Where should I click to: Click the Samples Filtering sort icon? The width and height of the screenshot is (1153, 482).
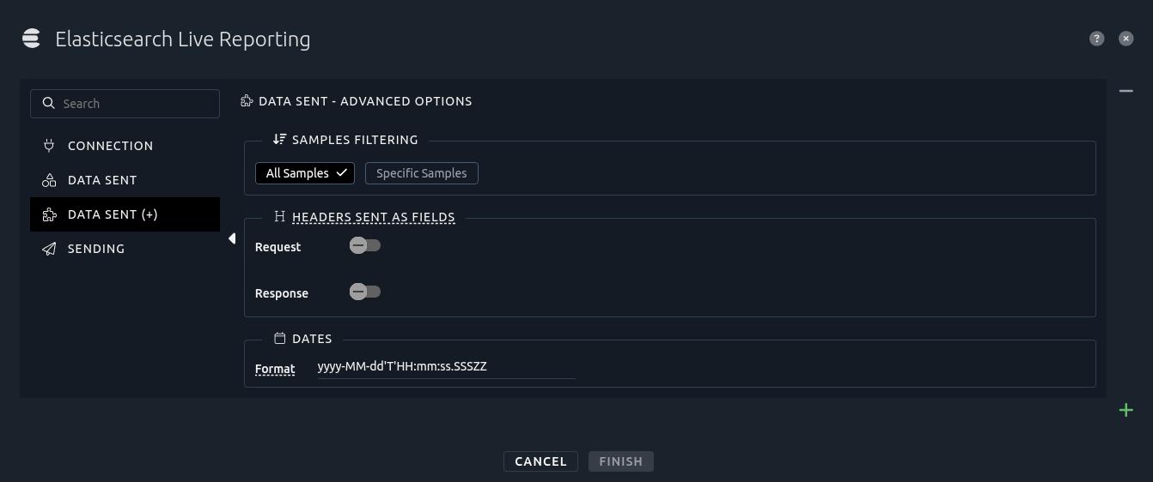coord(279,139)
